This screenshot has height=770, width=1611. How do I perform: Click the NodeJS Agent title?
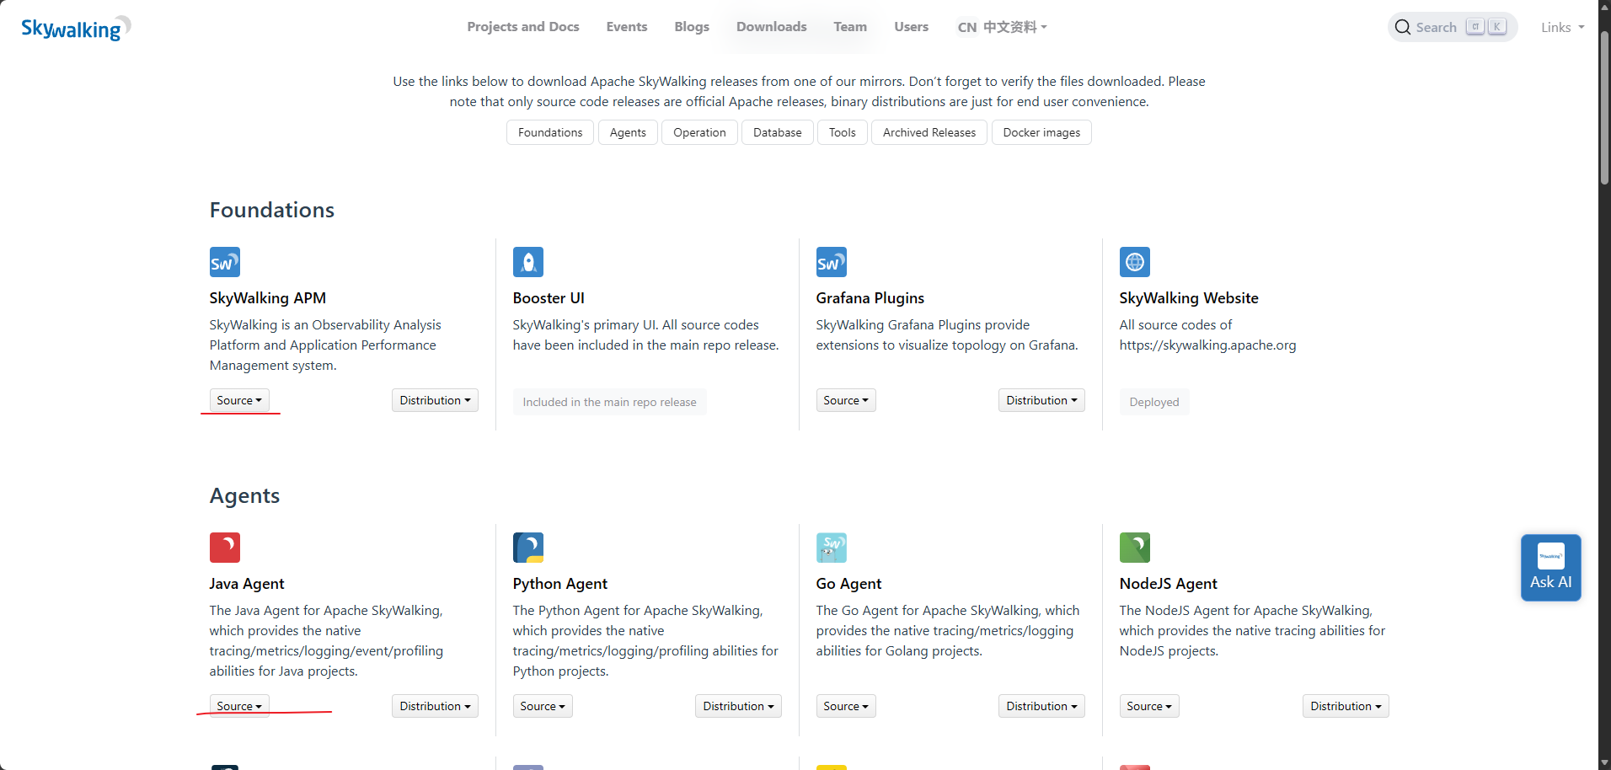coord(1169,584)
